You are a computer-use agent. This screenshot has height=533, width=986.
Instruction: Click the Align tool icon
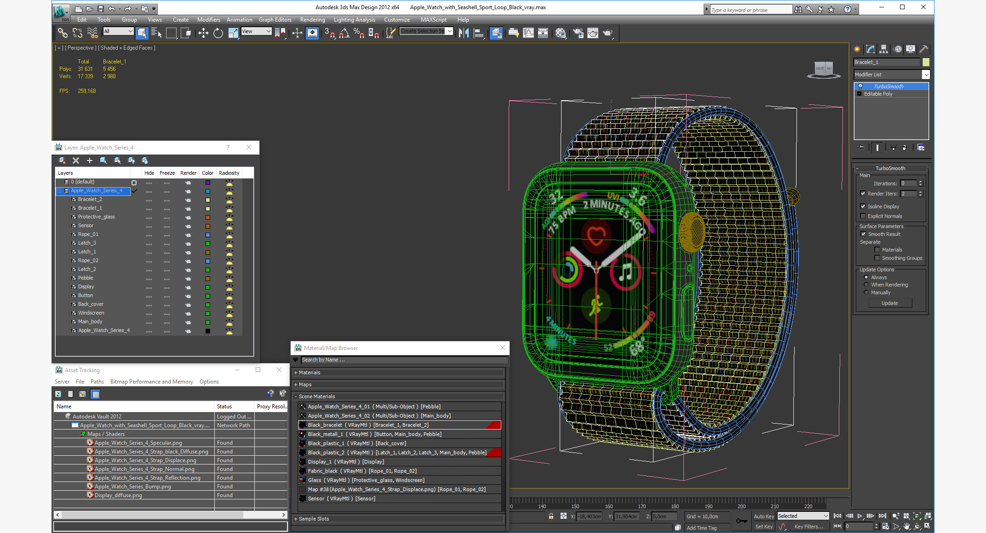(x=479, y=33)
